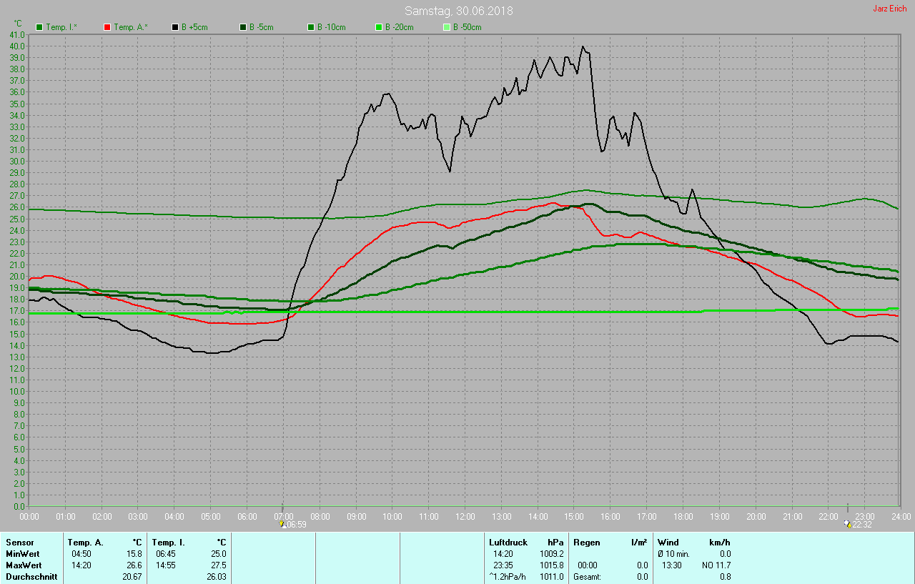Click the "Regen" column header
The width and height of the screenshot is (915, 584).
pos(586,543)
